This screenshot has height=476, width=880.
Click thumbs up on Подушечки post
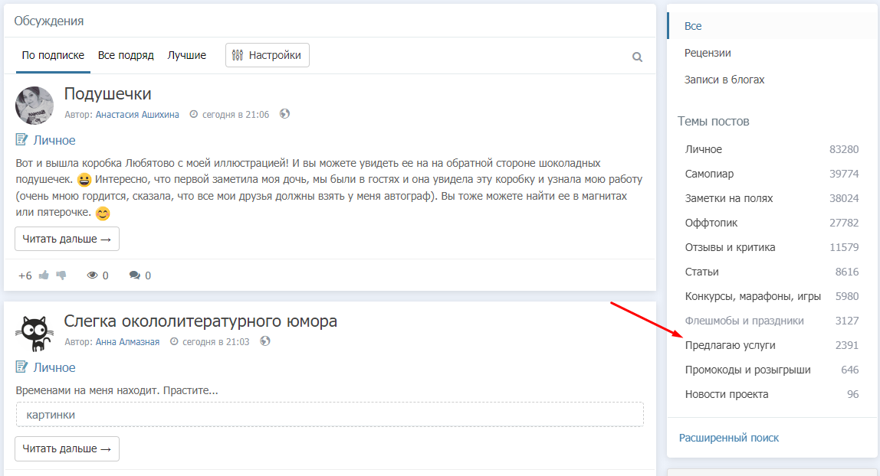pyautogui.click(x=44, y=275)
